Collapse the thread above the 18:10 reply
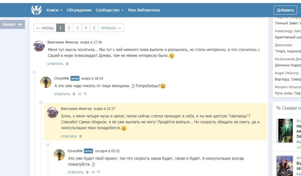 click(34, 72)
